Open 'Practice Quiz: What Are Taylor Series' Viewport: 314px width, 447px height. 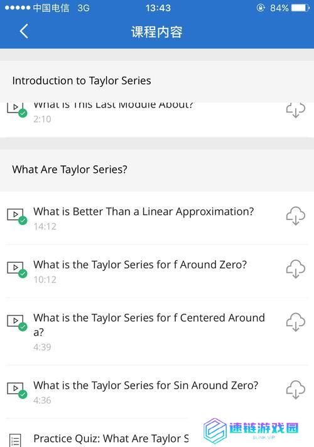coord(111,438)
